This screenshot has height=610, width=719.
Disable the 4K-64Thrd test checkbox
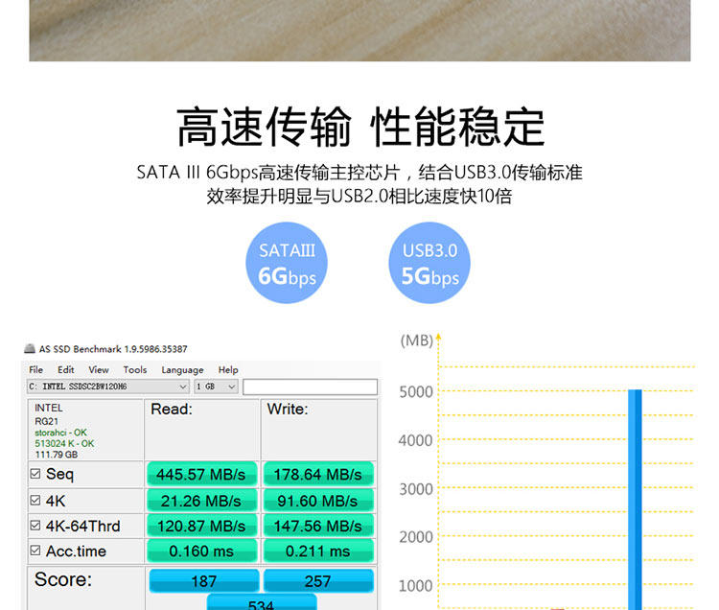tap(35, 526)
